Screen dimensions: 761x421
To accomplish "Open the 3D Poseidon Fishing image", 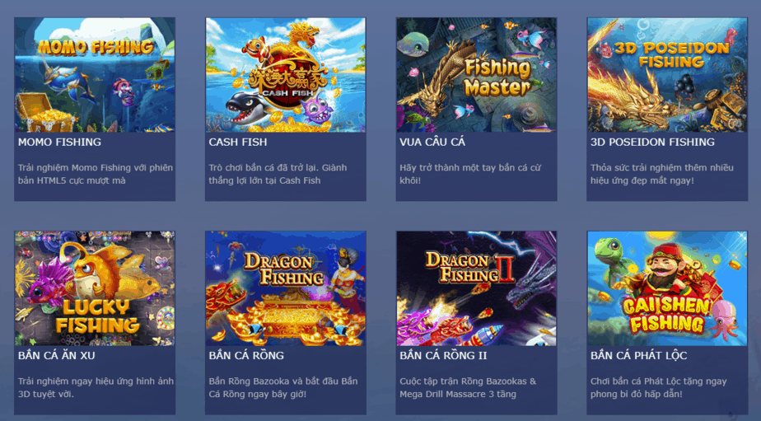I will 667,75.
